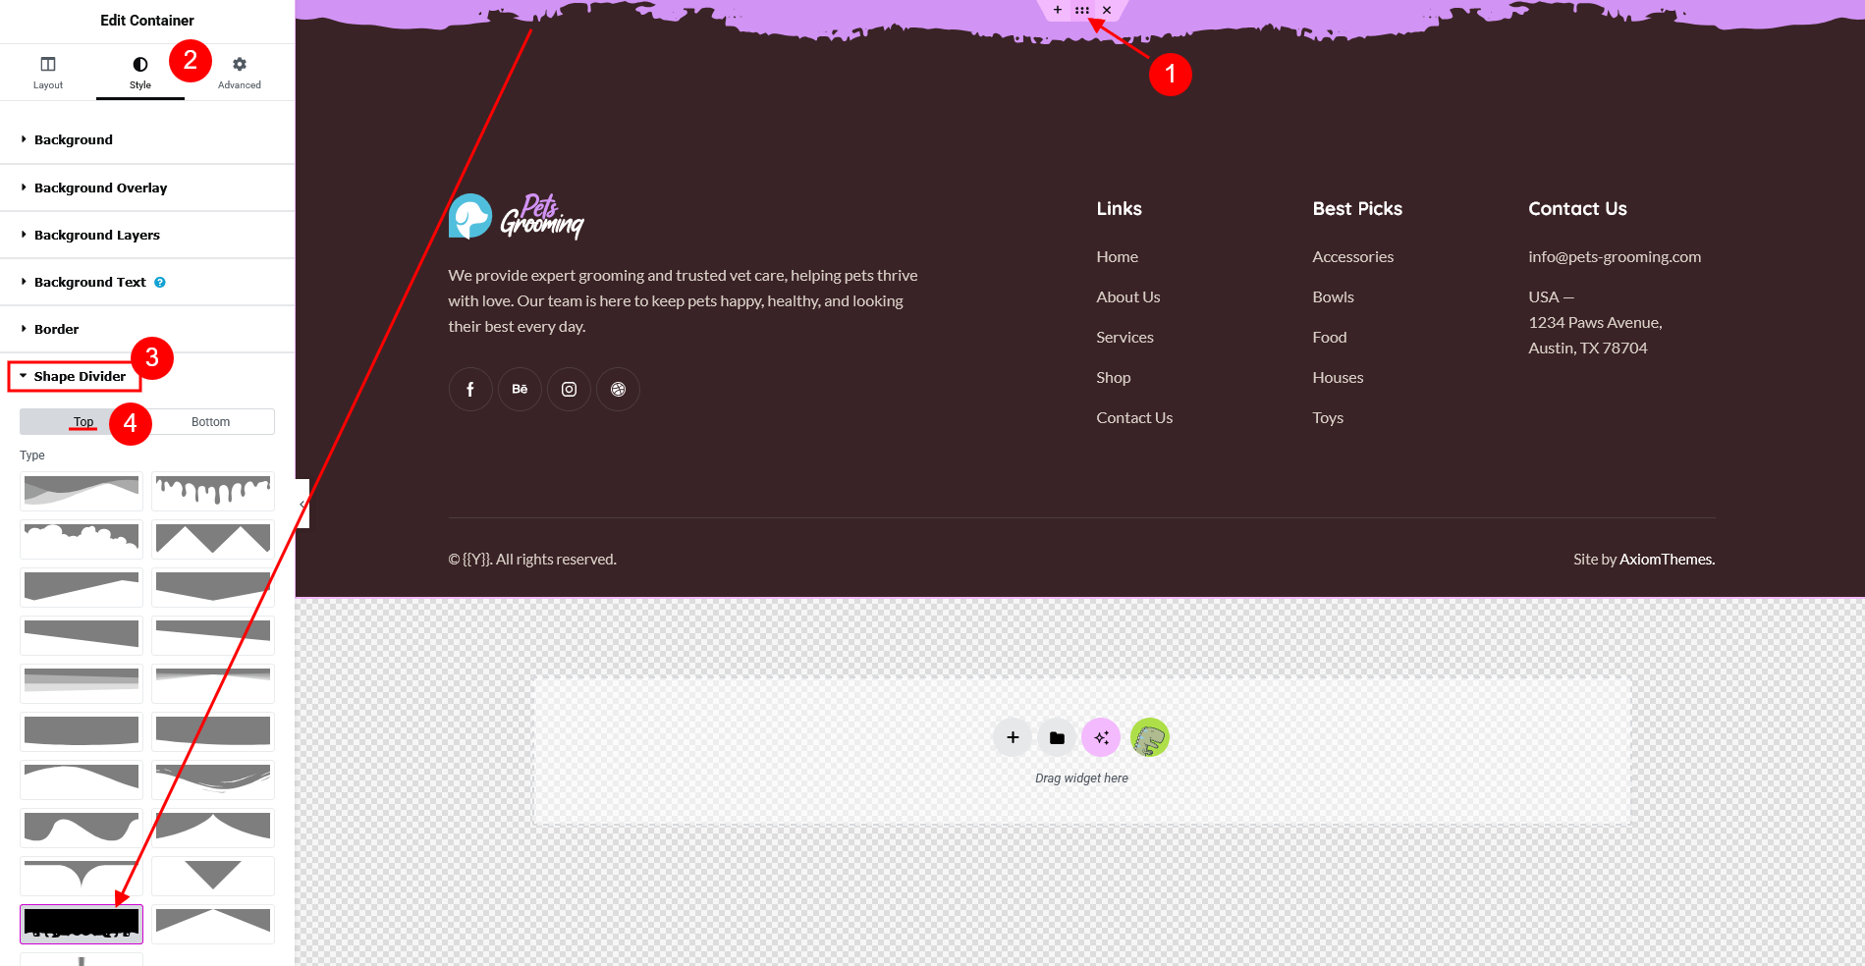
Task: Delete container with the X icon
Action: (x=1107, y=10)
